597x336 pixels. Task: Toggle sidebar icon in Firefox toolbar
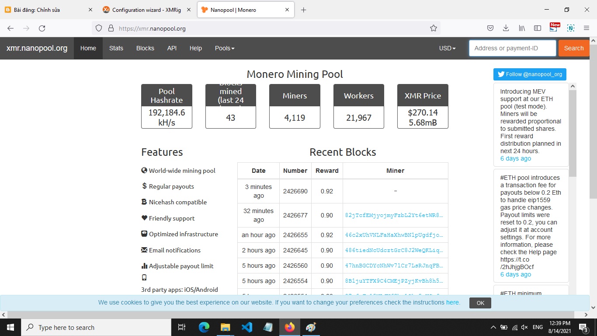pyautogui.click(x=538, y=28)
